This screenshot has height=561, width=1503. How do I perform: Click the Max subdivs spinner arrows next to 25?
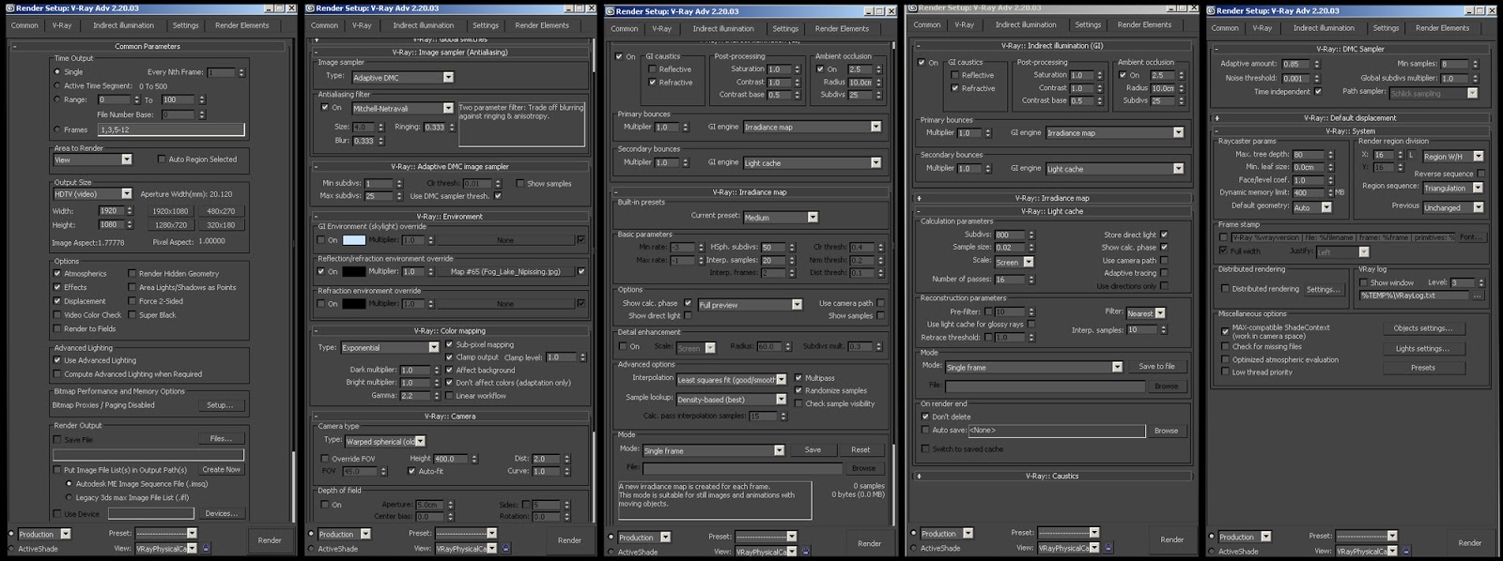(401, 196)
